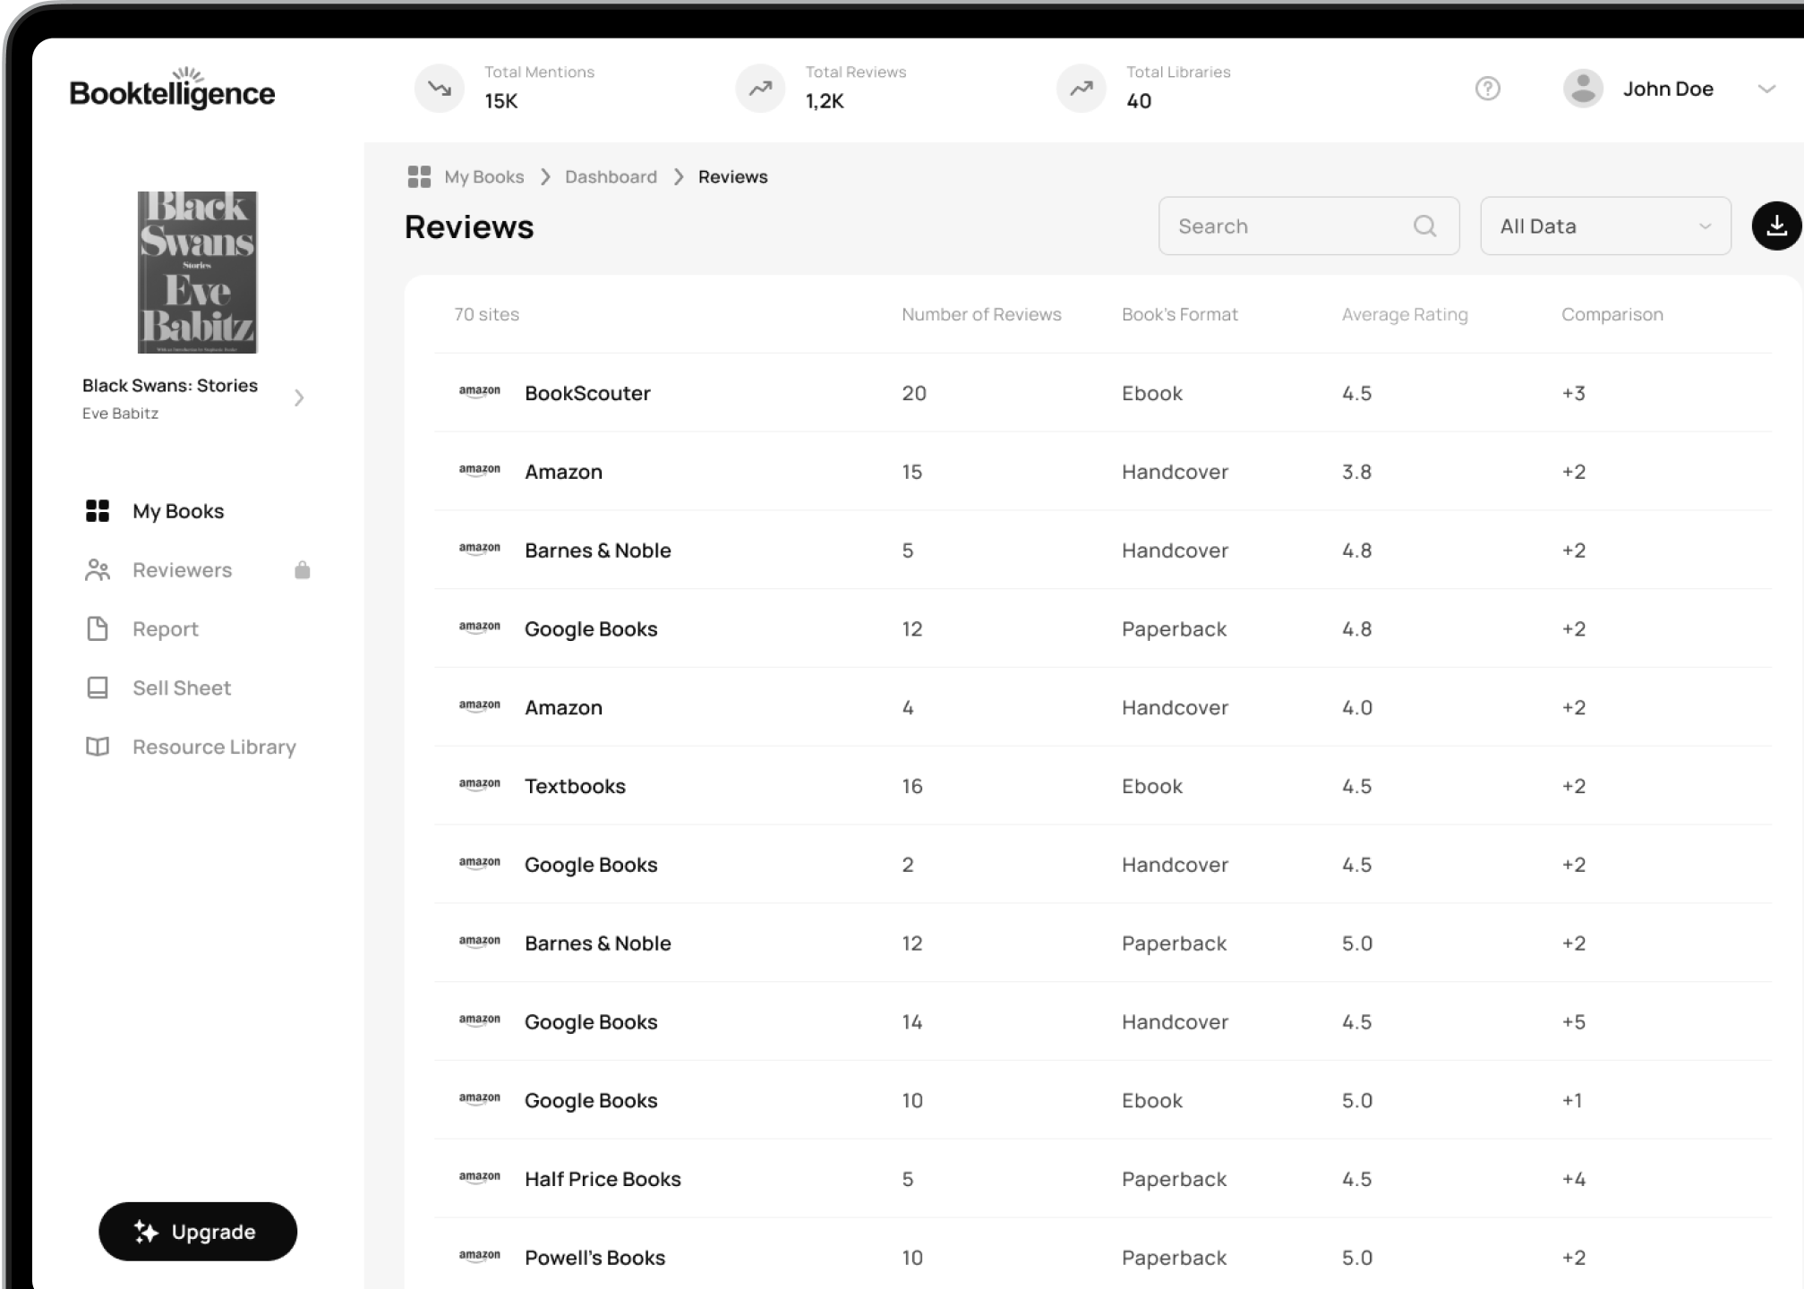Screen dimensions: 1804x1289
Task: Select the Half Price Books site name
Action: pyautogui.click(x=603, y=1179)
